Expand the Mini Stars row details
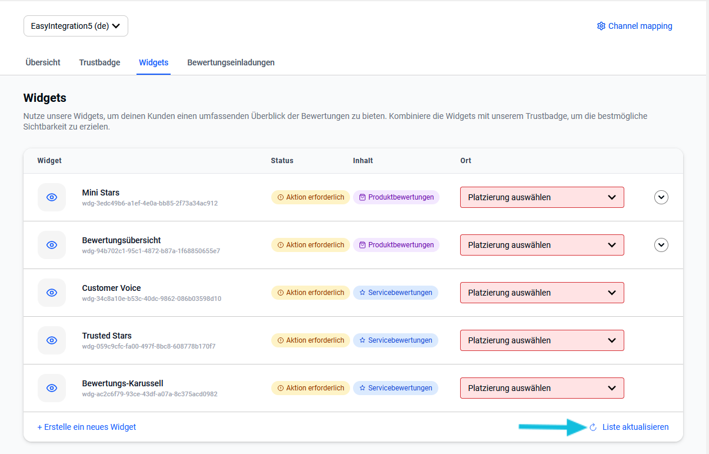 661,197
